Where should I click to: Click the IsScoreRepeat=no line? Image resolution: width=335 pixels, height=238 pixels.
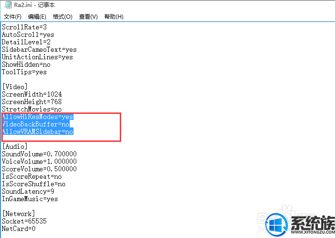click(32, 176)
